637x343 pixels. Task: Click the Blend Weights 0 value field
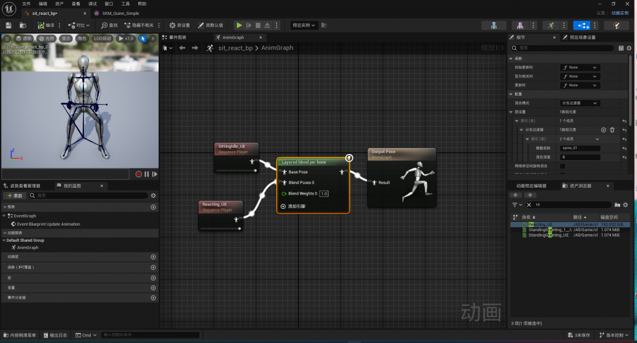(x=323, y=194)
